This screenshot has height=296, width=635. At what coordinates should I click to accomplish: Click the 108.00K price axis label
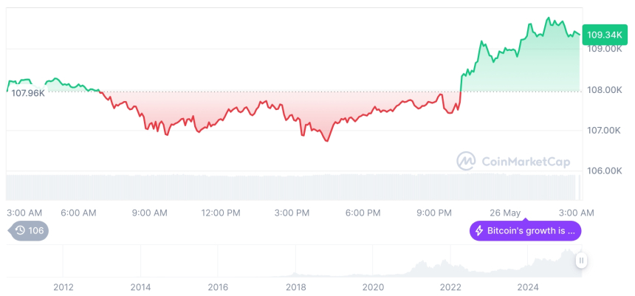coord(605,90)
